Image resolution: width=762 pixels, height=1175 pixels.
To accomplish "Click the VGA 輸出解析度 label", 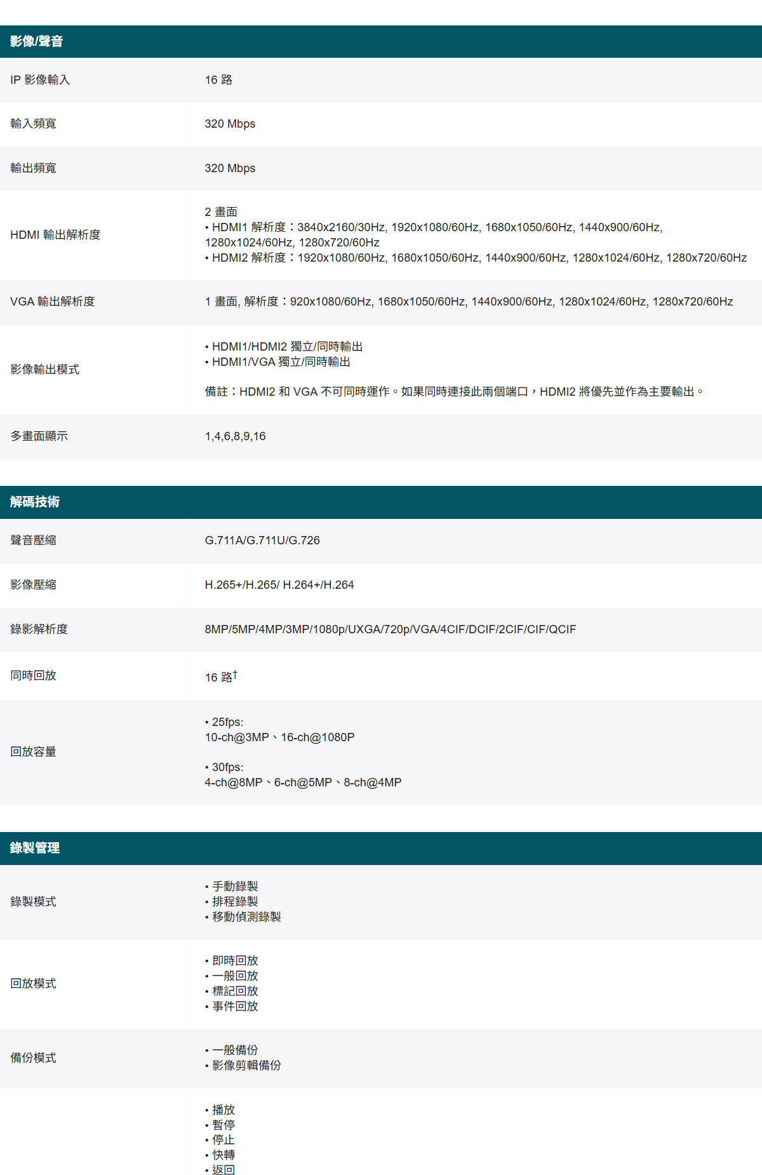I will [53, 302].
